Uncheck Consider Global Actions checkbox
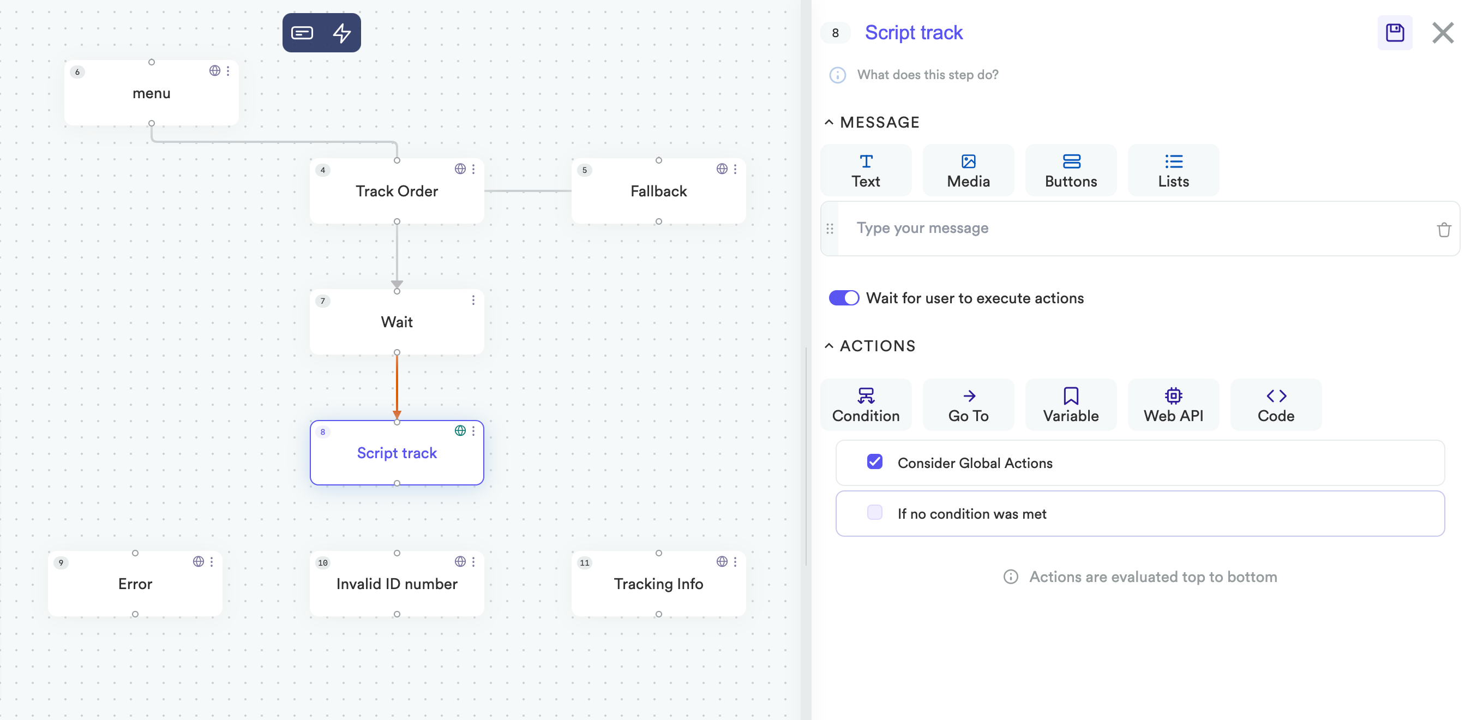This screenshot has width=1465, height=720. pos(874,462)
